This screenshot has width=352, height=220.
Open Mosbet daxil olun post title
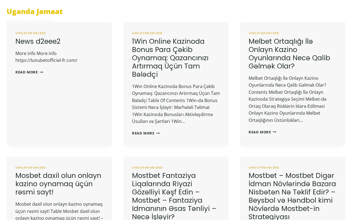[58, 184]
